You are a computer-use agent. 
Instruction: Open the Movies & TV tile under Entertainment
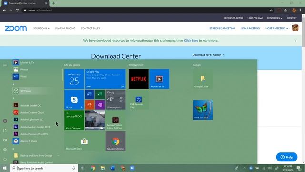(159, 79)
